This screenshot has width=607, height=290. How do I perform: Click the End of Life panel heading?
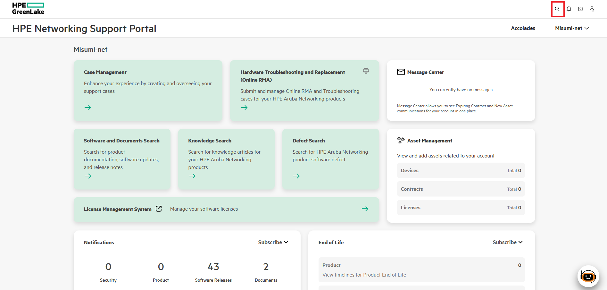pyautogui.click(x=331, y=243)
